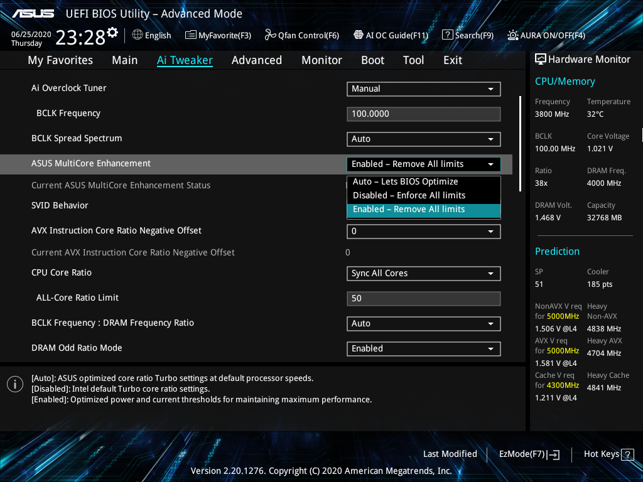Viewport: 643px width, 482px height.
Task: Open the AVX Negative Offset dropdown
Action: [424, 231]
